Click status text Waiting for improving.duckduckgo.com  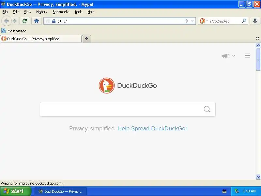click(32, 183)
